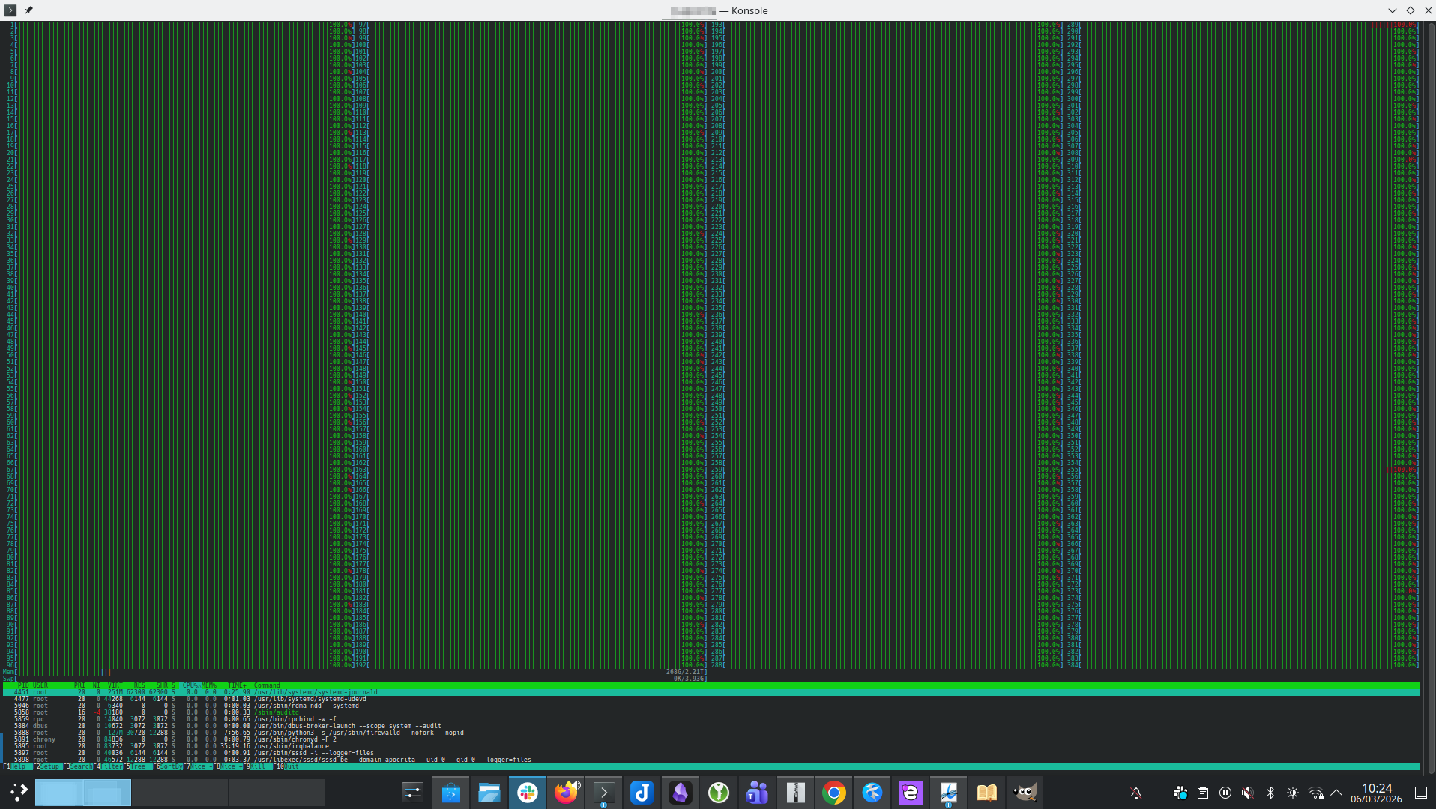Sort by the TIME+ column header
This screenshot has width=1436, height=809.
coord(237,685)
